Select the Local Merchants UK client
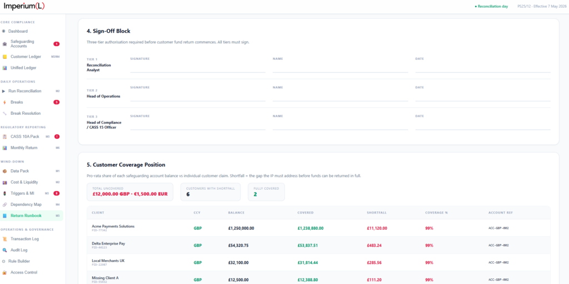The width and height of the screenshot is (569, 284). point(318,262)
